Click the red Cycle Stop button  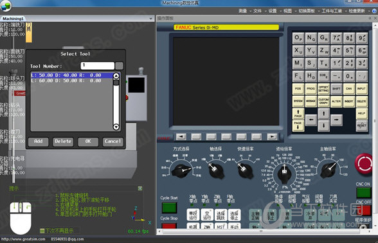[169, 226]
